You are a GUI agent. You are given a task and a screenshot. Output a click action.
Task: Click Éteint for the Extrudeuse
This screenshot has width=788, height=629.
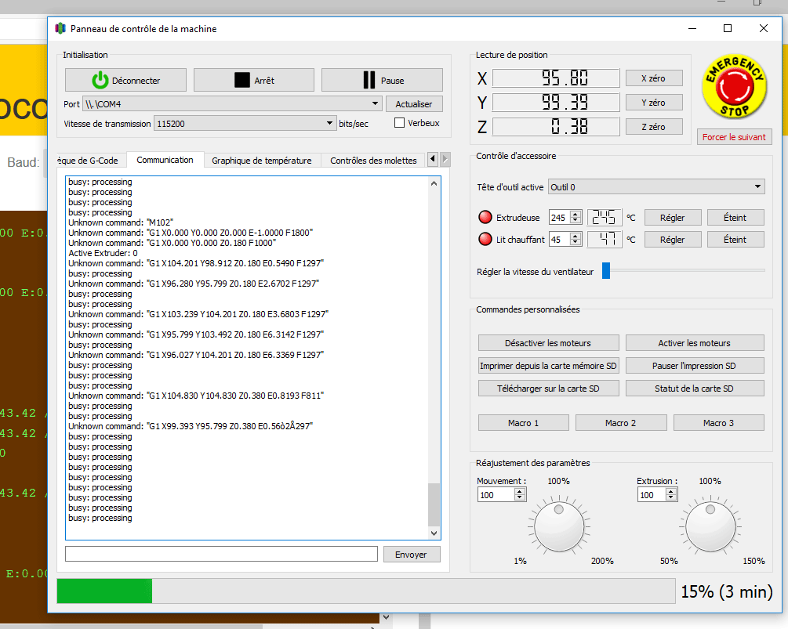tap(735, 217)
